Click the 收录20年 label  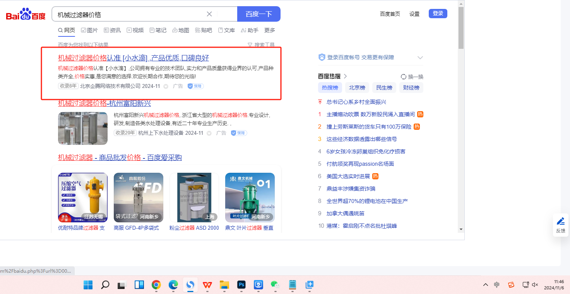click(125, 133)
